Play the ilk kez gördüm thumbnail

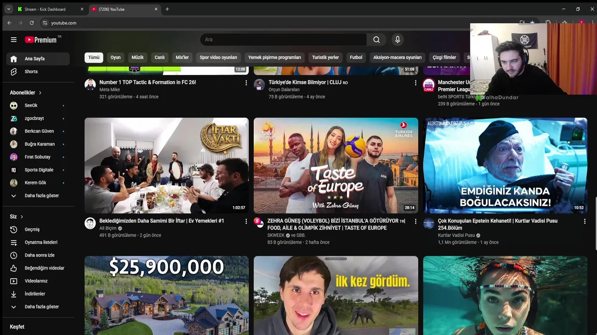(336, 295)
